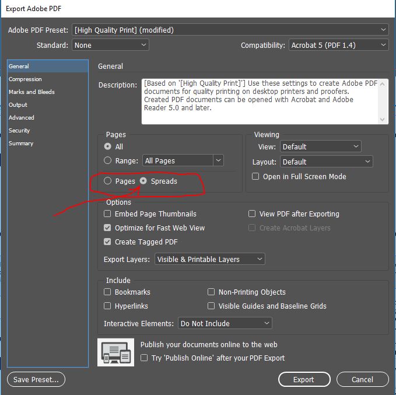Click the Export button
Screen dimensions: 396x395
pos(304,379)
